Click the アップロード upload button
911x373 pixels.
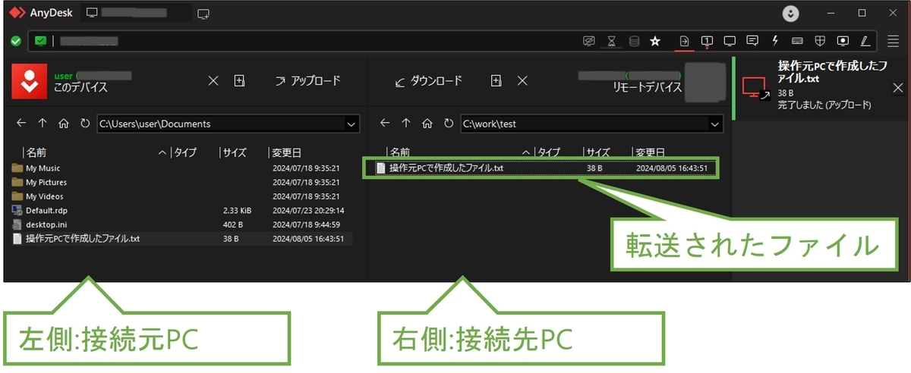click(307, 80)
